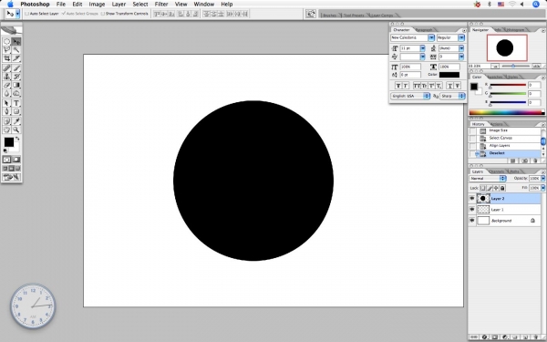Screen dimensions: 547x342
Task: Select the Slice tool
Action: [16, 58]
